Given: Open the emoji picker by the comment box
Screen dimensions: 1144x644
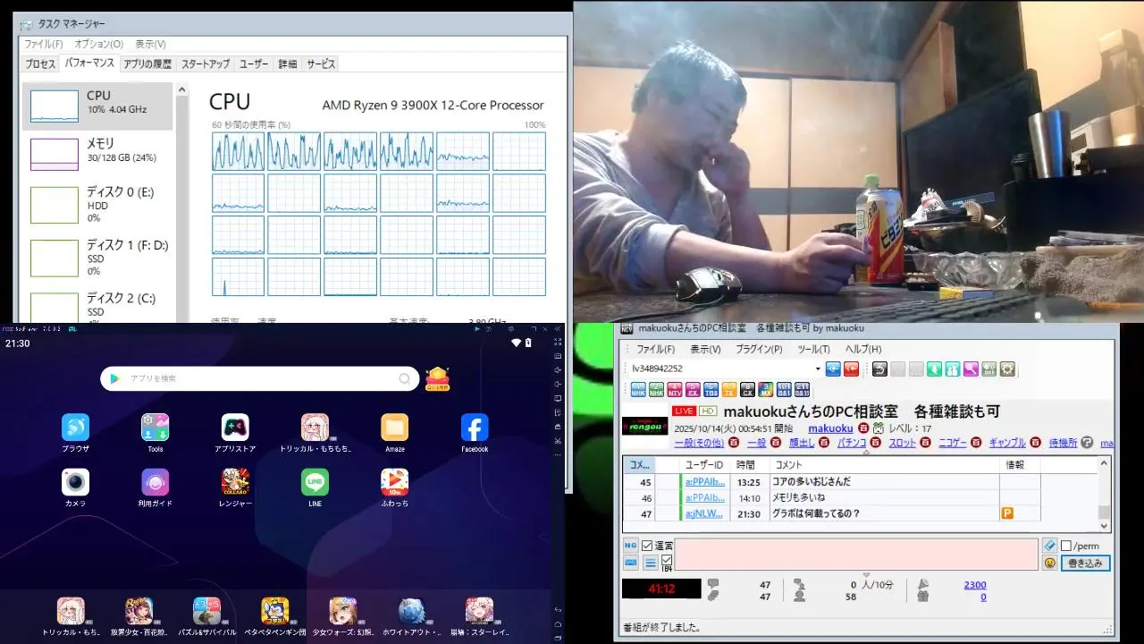Looking at the screenshot, I should click(x=1049, y=563).
